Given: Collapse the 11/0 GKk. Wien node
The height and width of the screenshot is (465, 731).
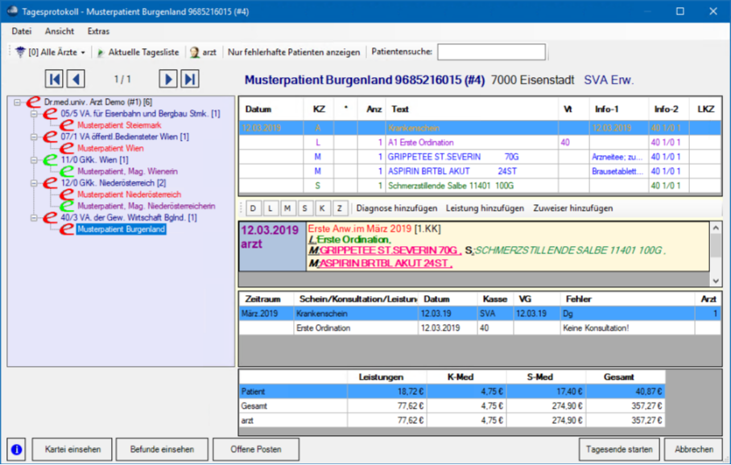Looking at the screenshot, I should (x=34, y=160).
